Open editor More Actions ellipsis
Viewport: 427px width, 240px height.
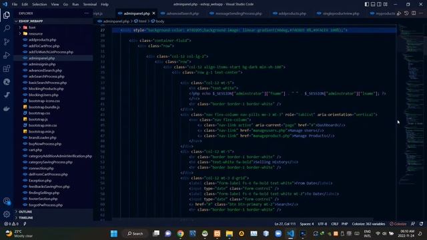421,13
